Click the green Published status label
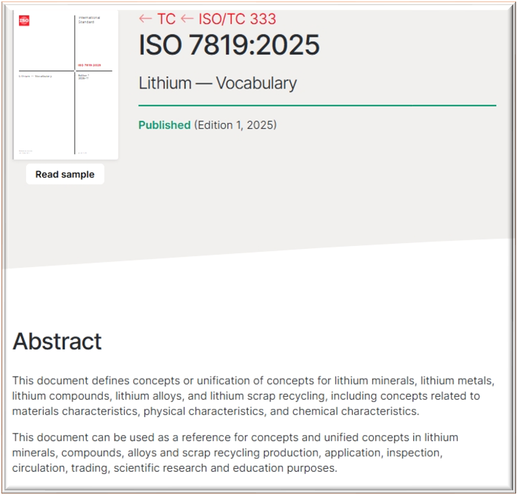517x495 pixels. (x=164, y=125)
